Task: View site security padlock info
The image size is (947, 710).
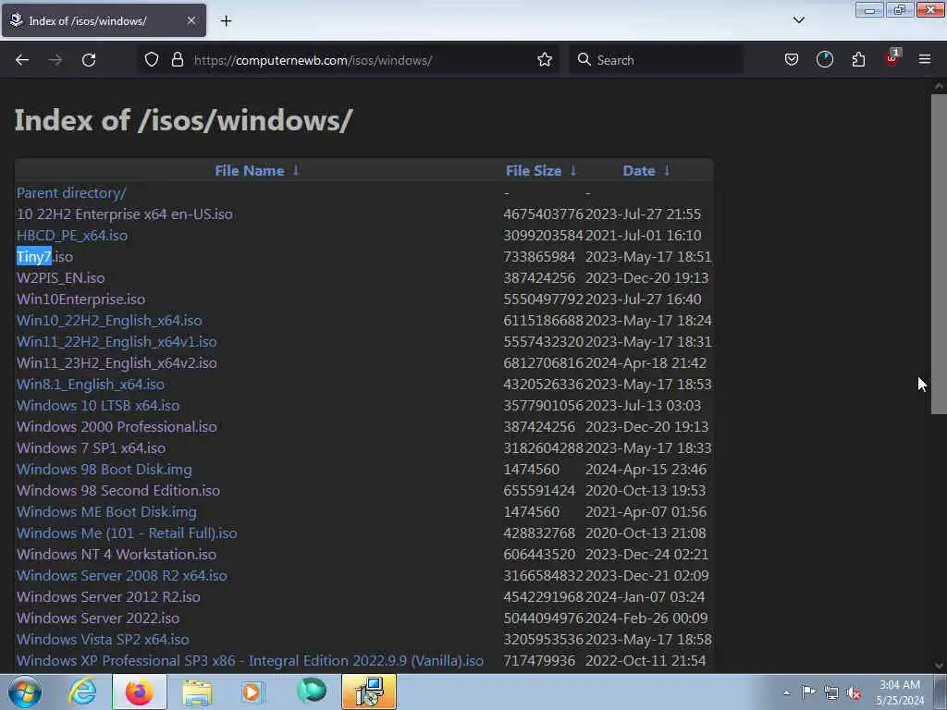Action: point(177,60)
